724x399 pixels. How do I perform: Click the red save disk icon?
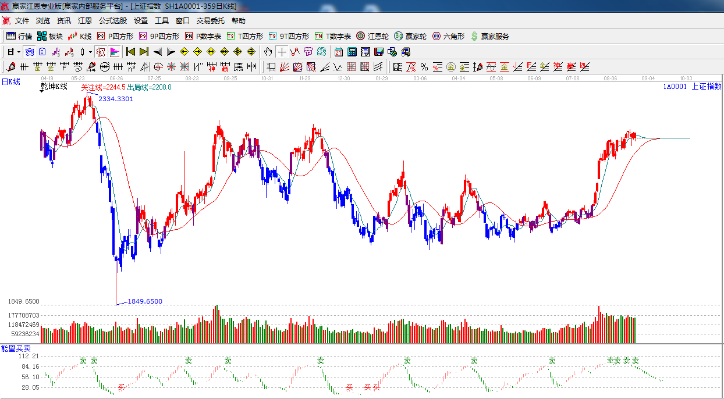379,52
